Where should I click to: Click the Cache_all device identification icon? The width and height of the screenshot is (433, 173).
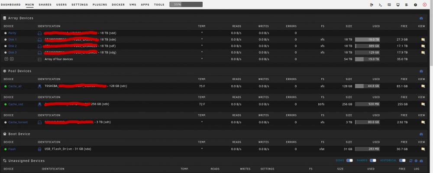(39, 86)
